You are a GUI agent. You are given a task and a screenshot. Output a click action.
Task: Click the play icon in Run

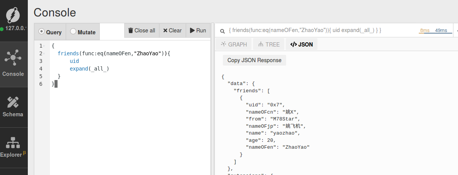point(192,31)
